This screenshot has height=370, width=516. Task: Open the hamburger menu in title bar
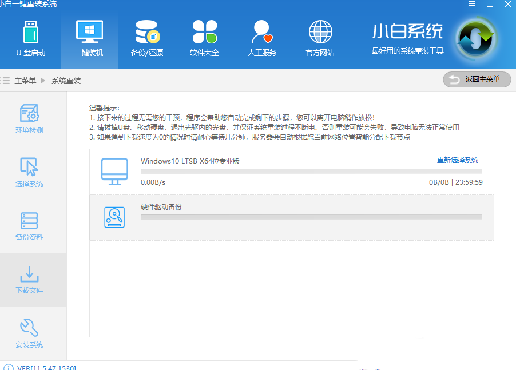click(x=471, y=4)
